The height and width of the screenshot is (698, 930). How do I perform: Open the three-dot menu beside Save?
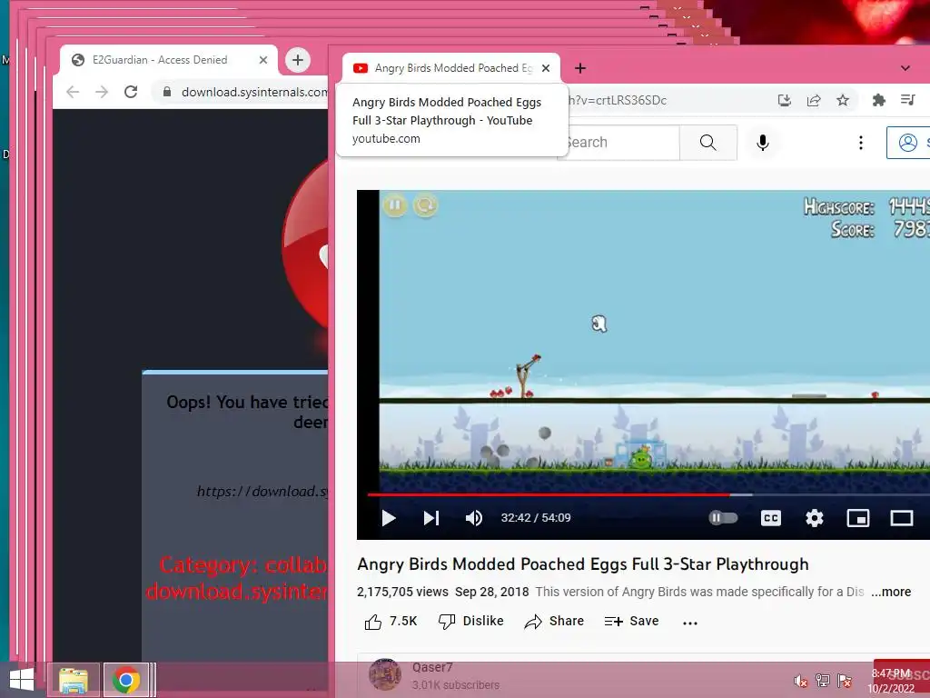(x=690, y=623)
